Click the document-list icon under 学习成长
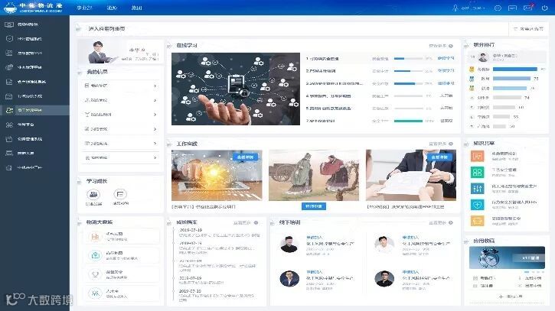Image resolution: width=555 pixels, height=311 pixels. click(120, 194)
